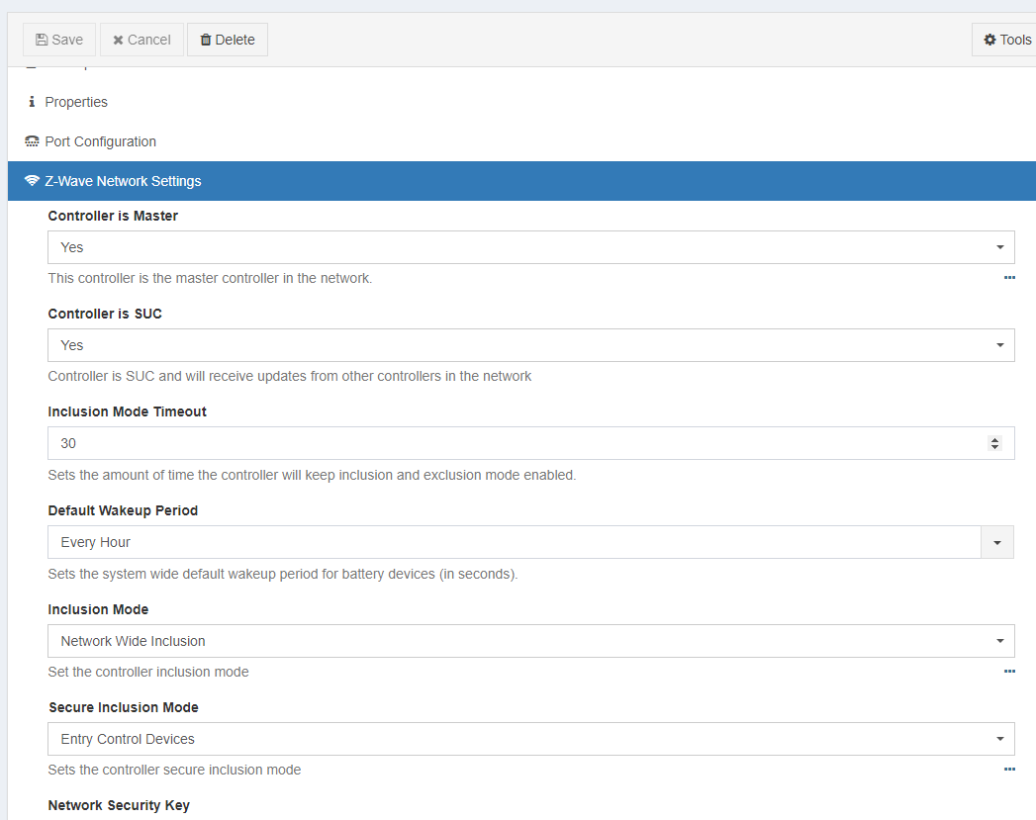This screenshot has width=1036, height=820.
Task: Open the Controller is Master dropdown
Action: (530, 247)
